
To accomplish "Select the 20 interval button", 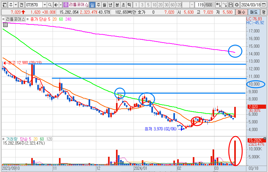I will (160, 5).
